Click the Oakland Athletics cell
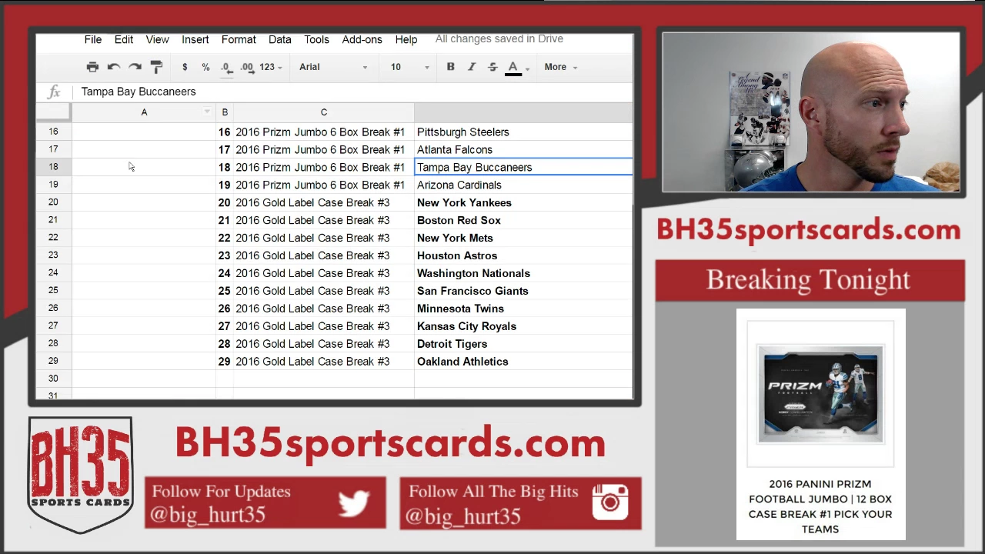 tap(523, 362)
